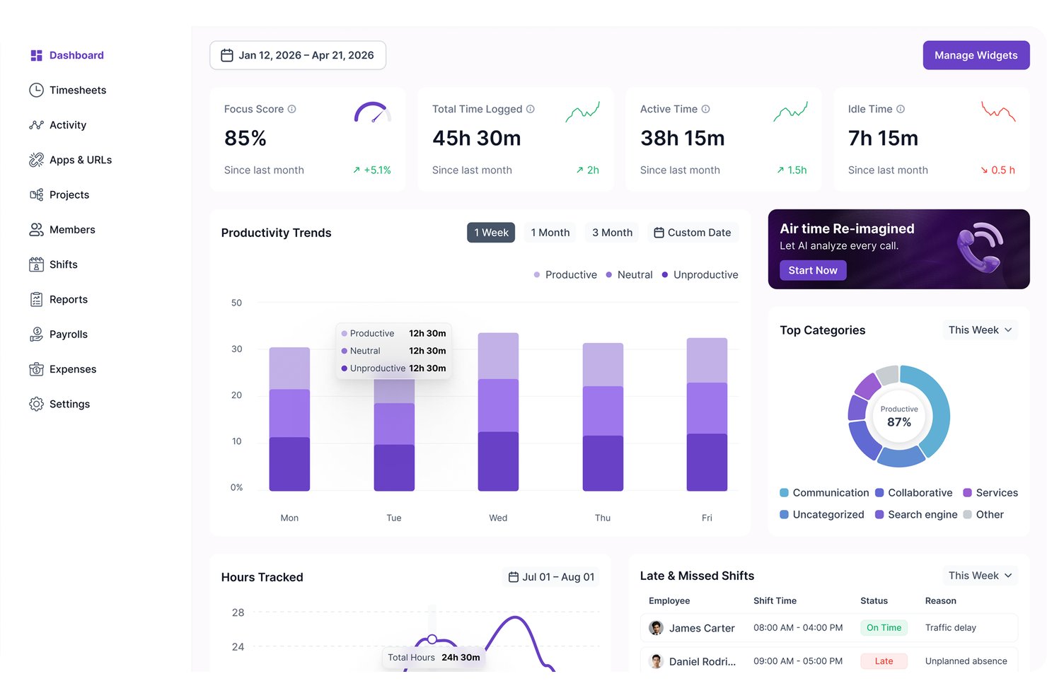
Task: Open the Dashboard grid icon in sidebar
Action: (x=36, y=55)
